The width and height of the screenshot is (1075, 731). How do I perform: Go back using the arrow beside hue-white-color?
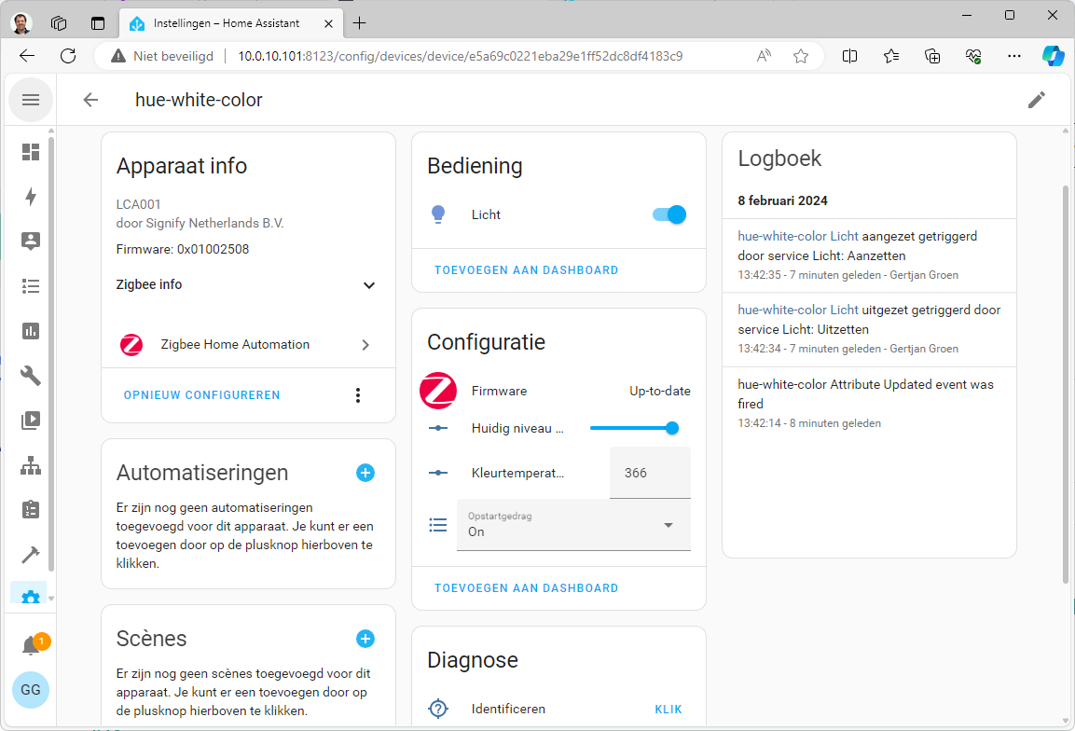click(90, 100)
